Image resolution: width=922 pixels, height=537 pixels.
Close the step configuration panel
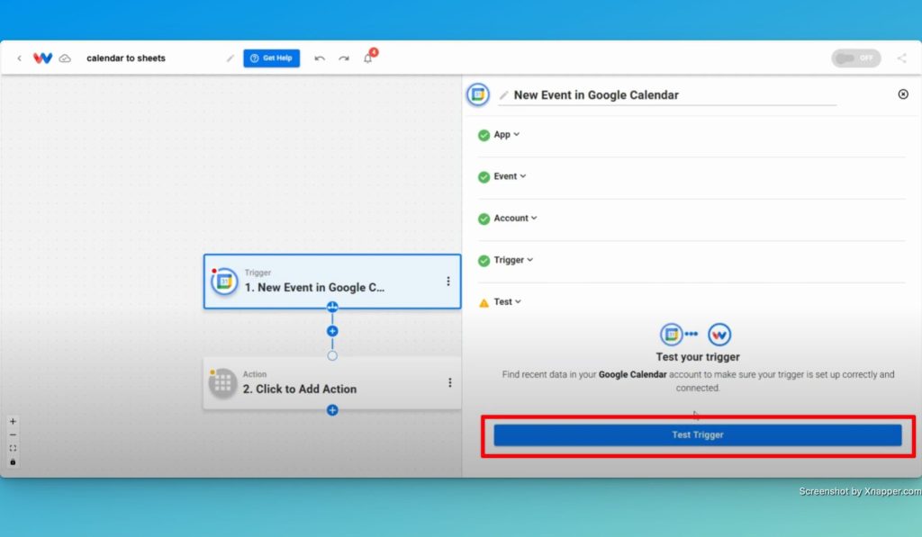903,94
